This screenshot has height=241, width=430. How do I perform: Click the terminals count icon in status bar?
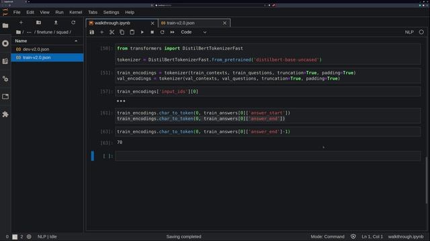[15, 236]
